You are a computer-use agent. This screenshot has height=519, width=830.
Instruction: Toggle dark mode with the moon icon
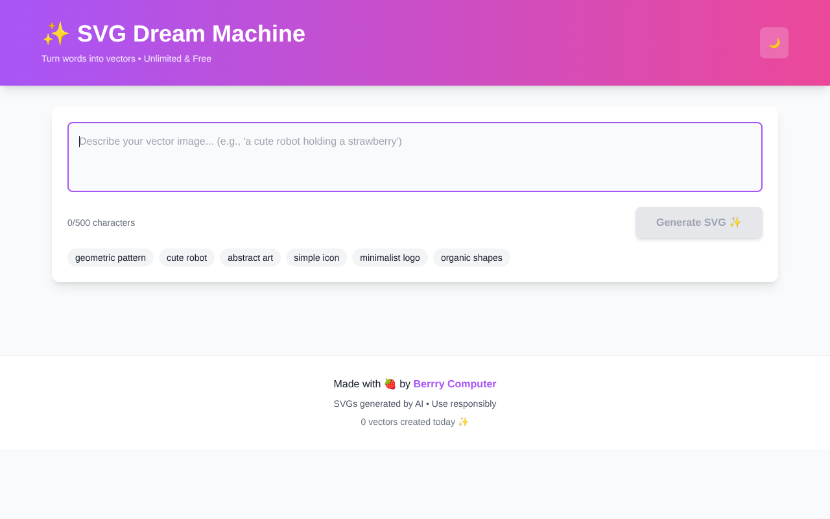(774, 43)
